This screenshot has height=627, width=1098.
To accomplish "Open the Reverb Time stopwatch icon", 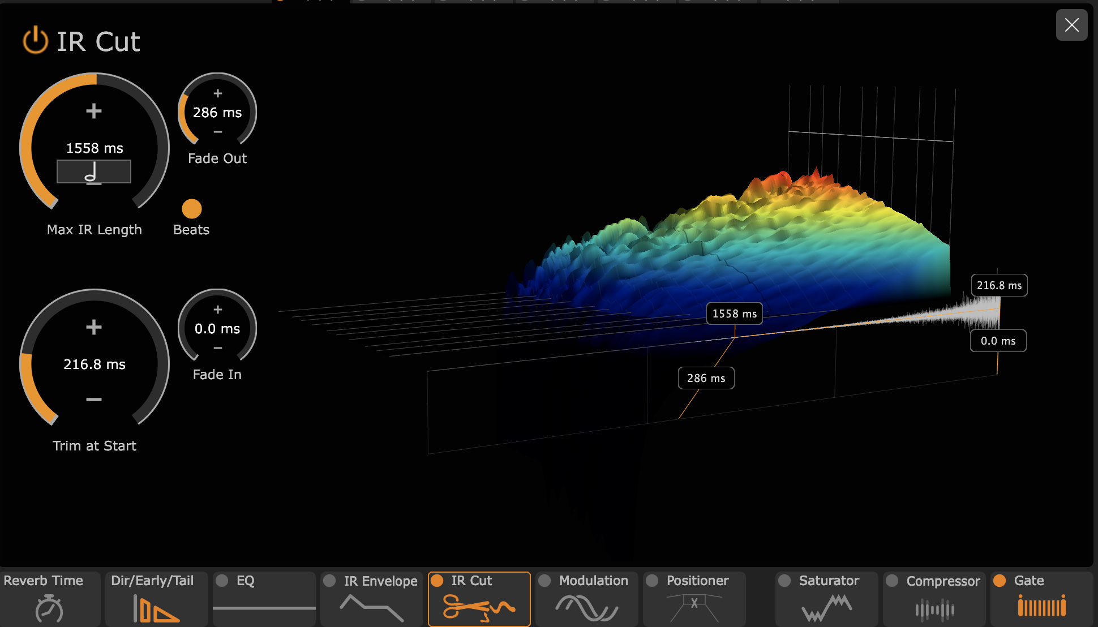I will (x=49, y=608).
